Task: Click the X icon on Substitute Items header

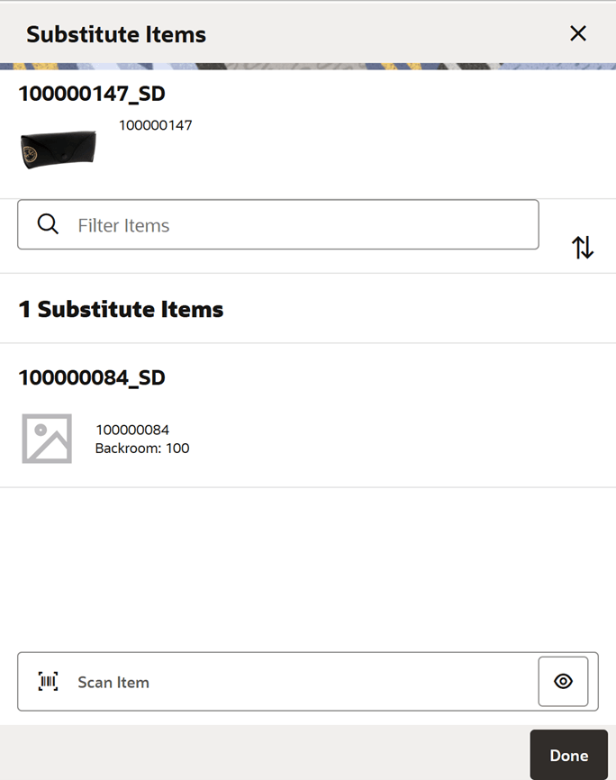Action: click(577, 33)
